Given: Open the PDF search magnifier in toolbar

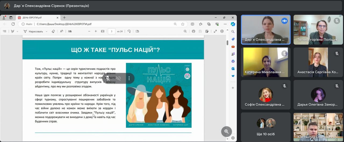Looking at the screenshot, I should click(x=185, y=31).
